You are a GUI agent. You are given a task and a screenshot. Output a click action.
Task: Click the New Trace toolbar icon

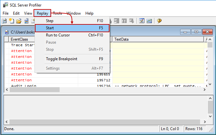(x=4, y=21)
